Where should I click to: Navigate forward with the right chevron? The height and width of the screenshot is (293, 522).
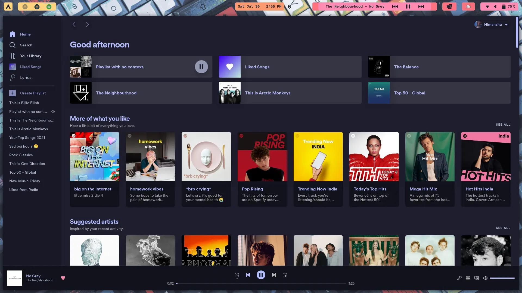pos(87,24)
